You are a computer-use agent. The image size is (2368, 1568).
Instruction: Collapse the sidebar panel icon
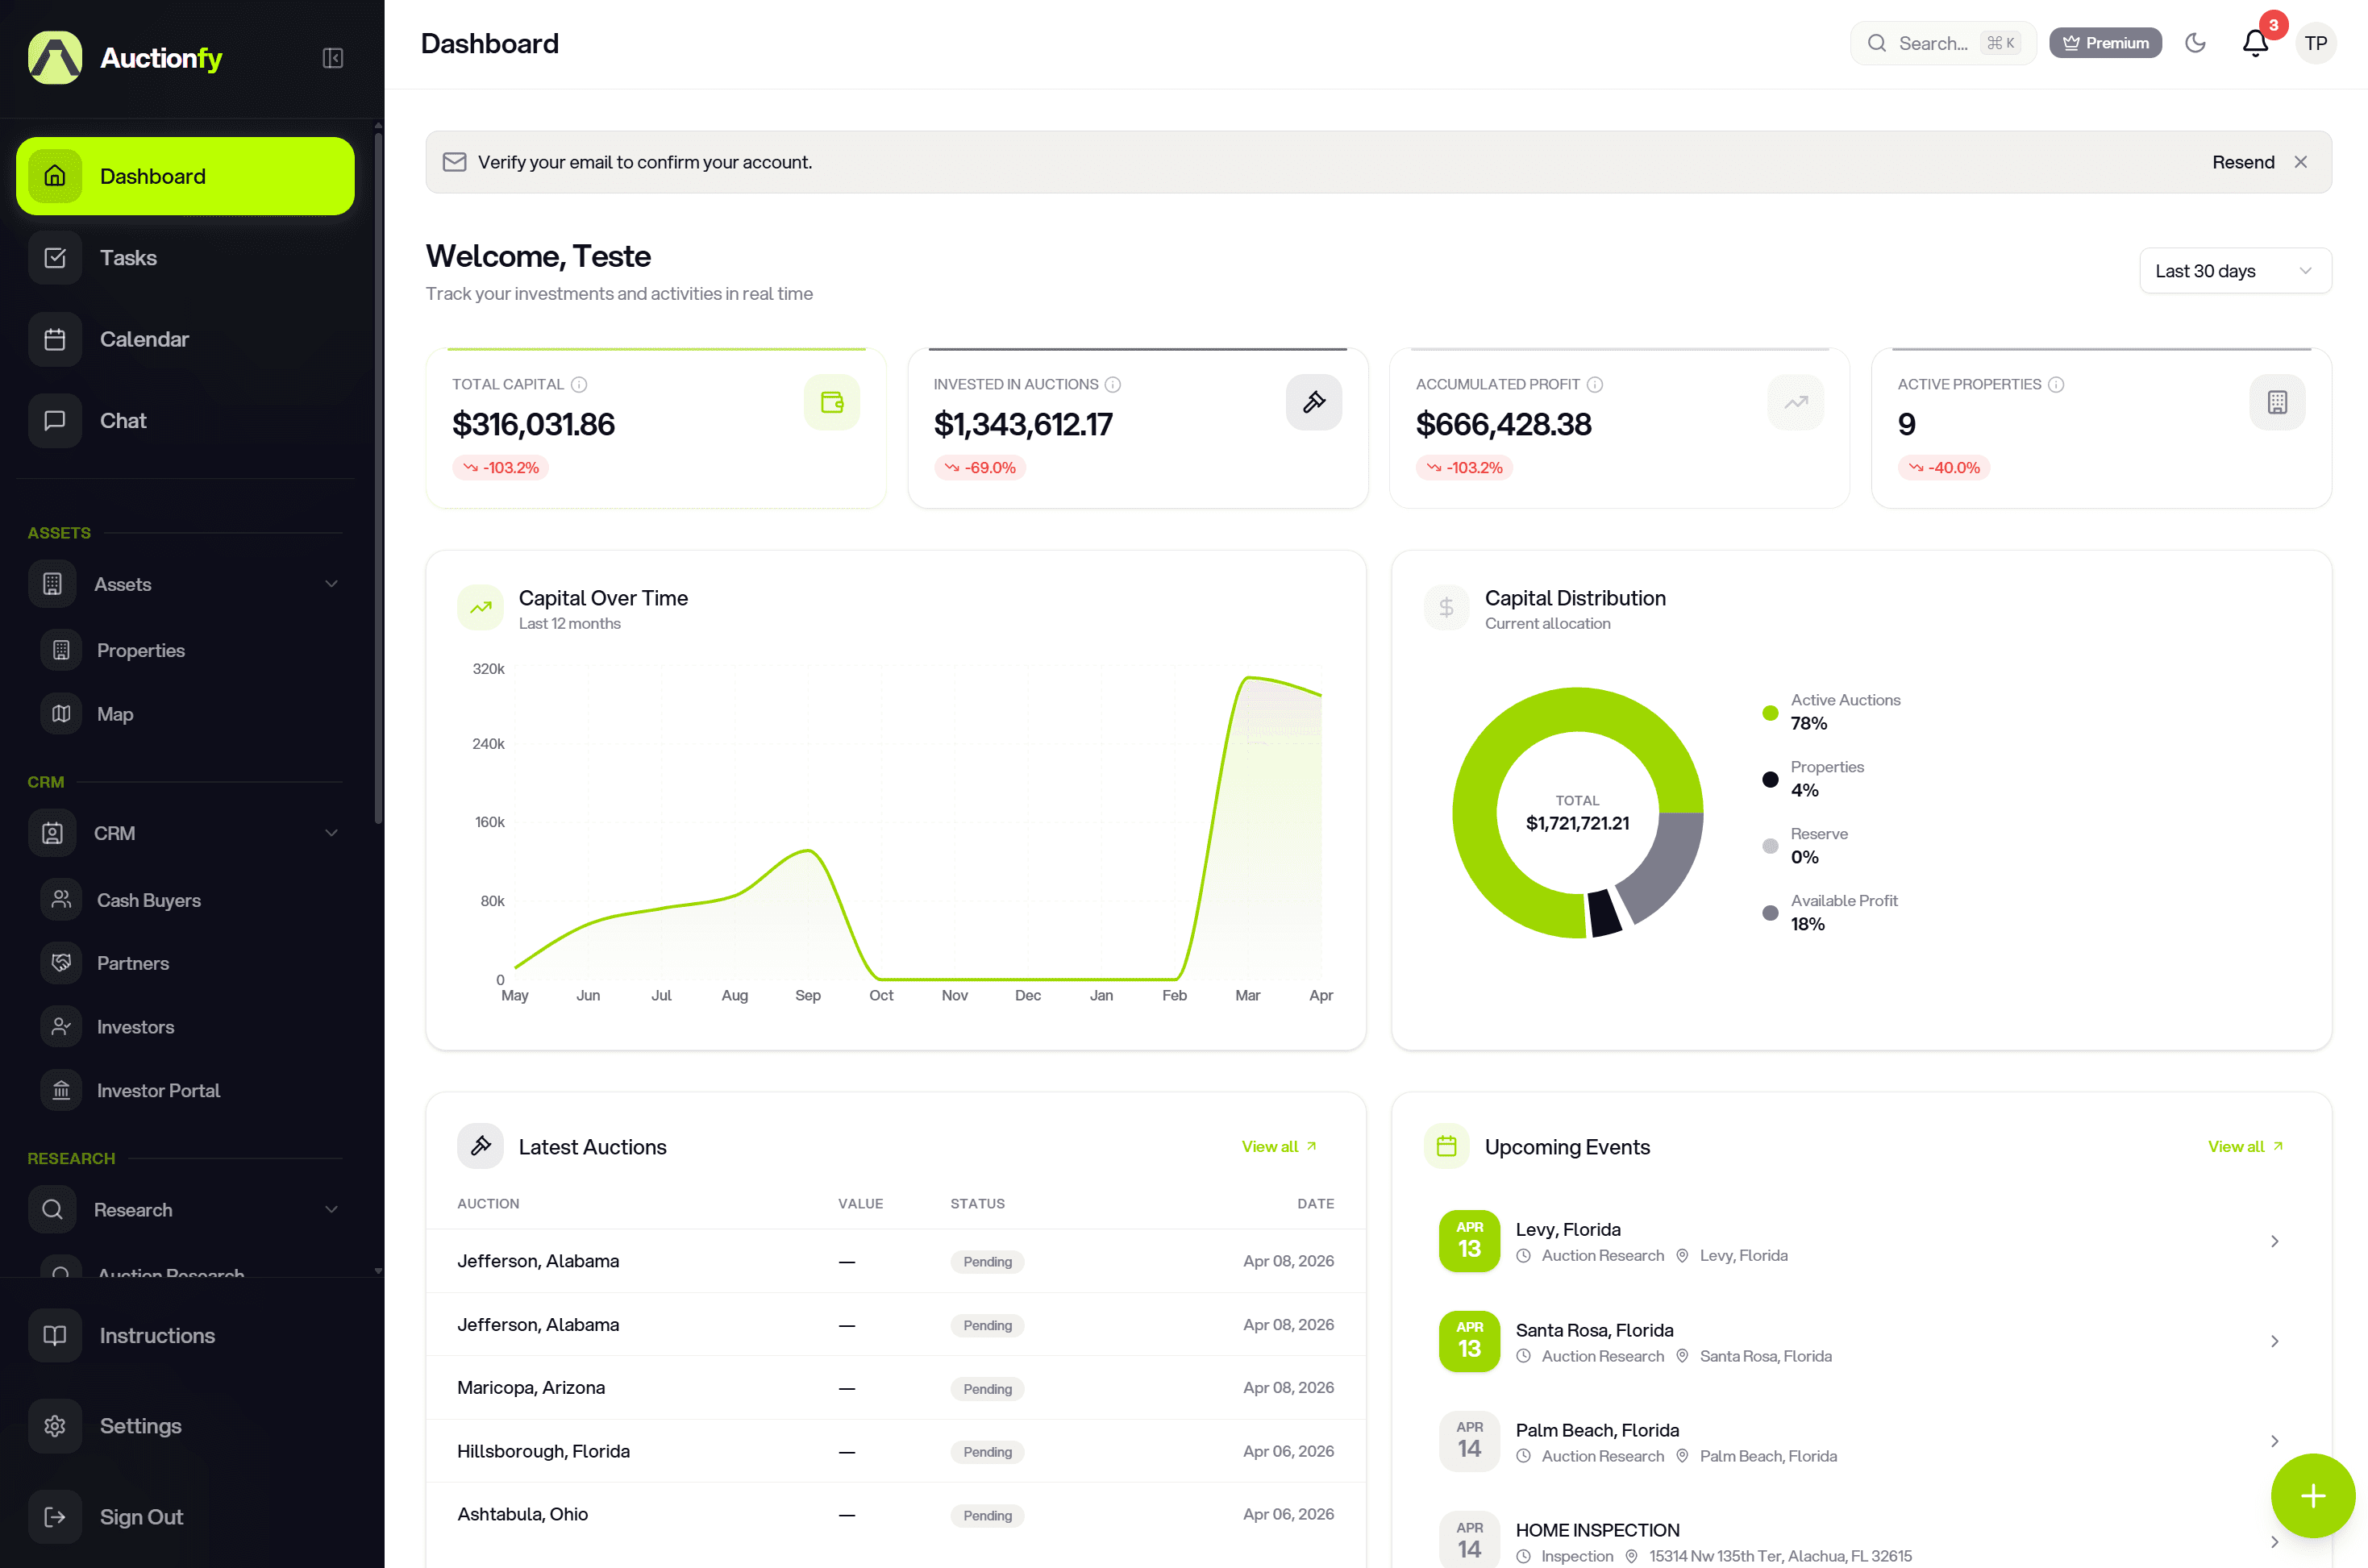coord(333,58)
